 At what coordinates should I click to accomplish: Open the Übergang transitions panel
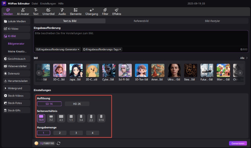coord(92,12)
